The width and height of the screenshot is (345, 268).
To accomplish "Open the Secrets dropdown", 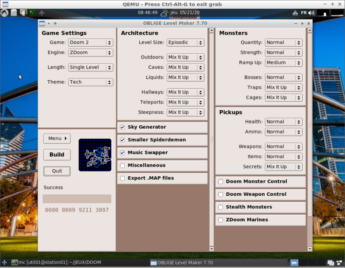I will pyautogui.click(x=284, y=167).
